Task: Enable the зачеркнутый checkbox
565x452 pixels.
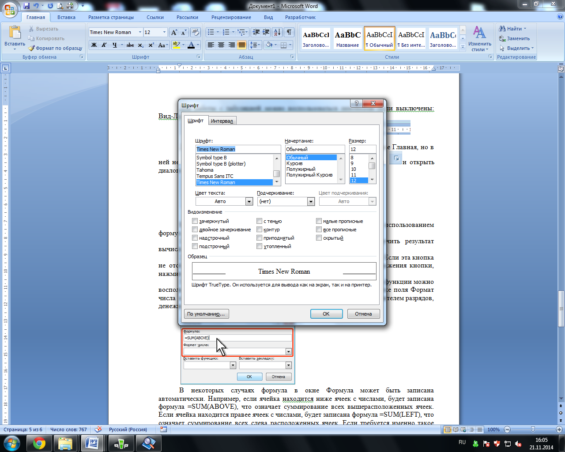Action: point(195,221)
